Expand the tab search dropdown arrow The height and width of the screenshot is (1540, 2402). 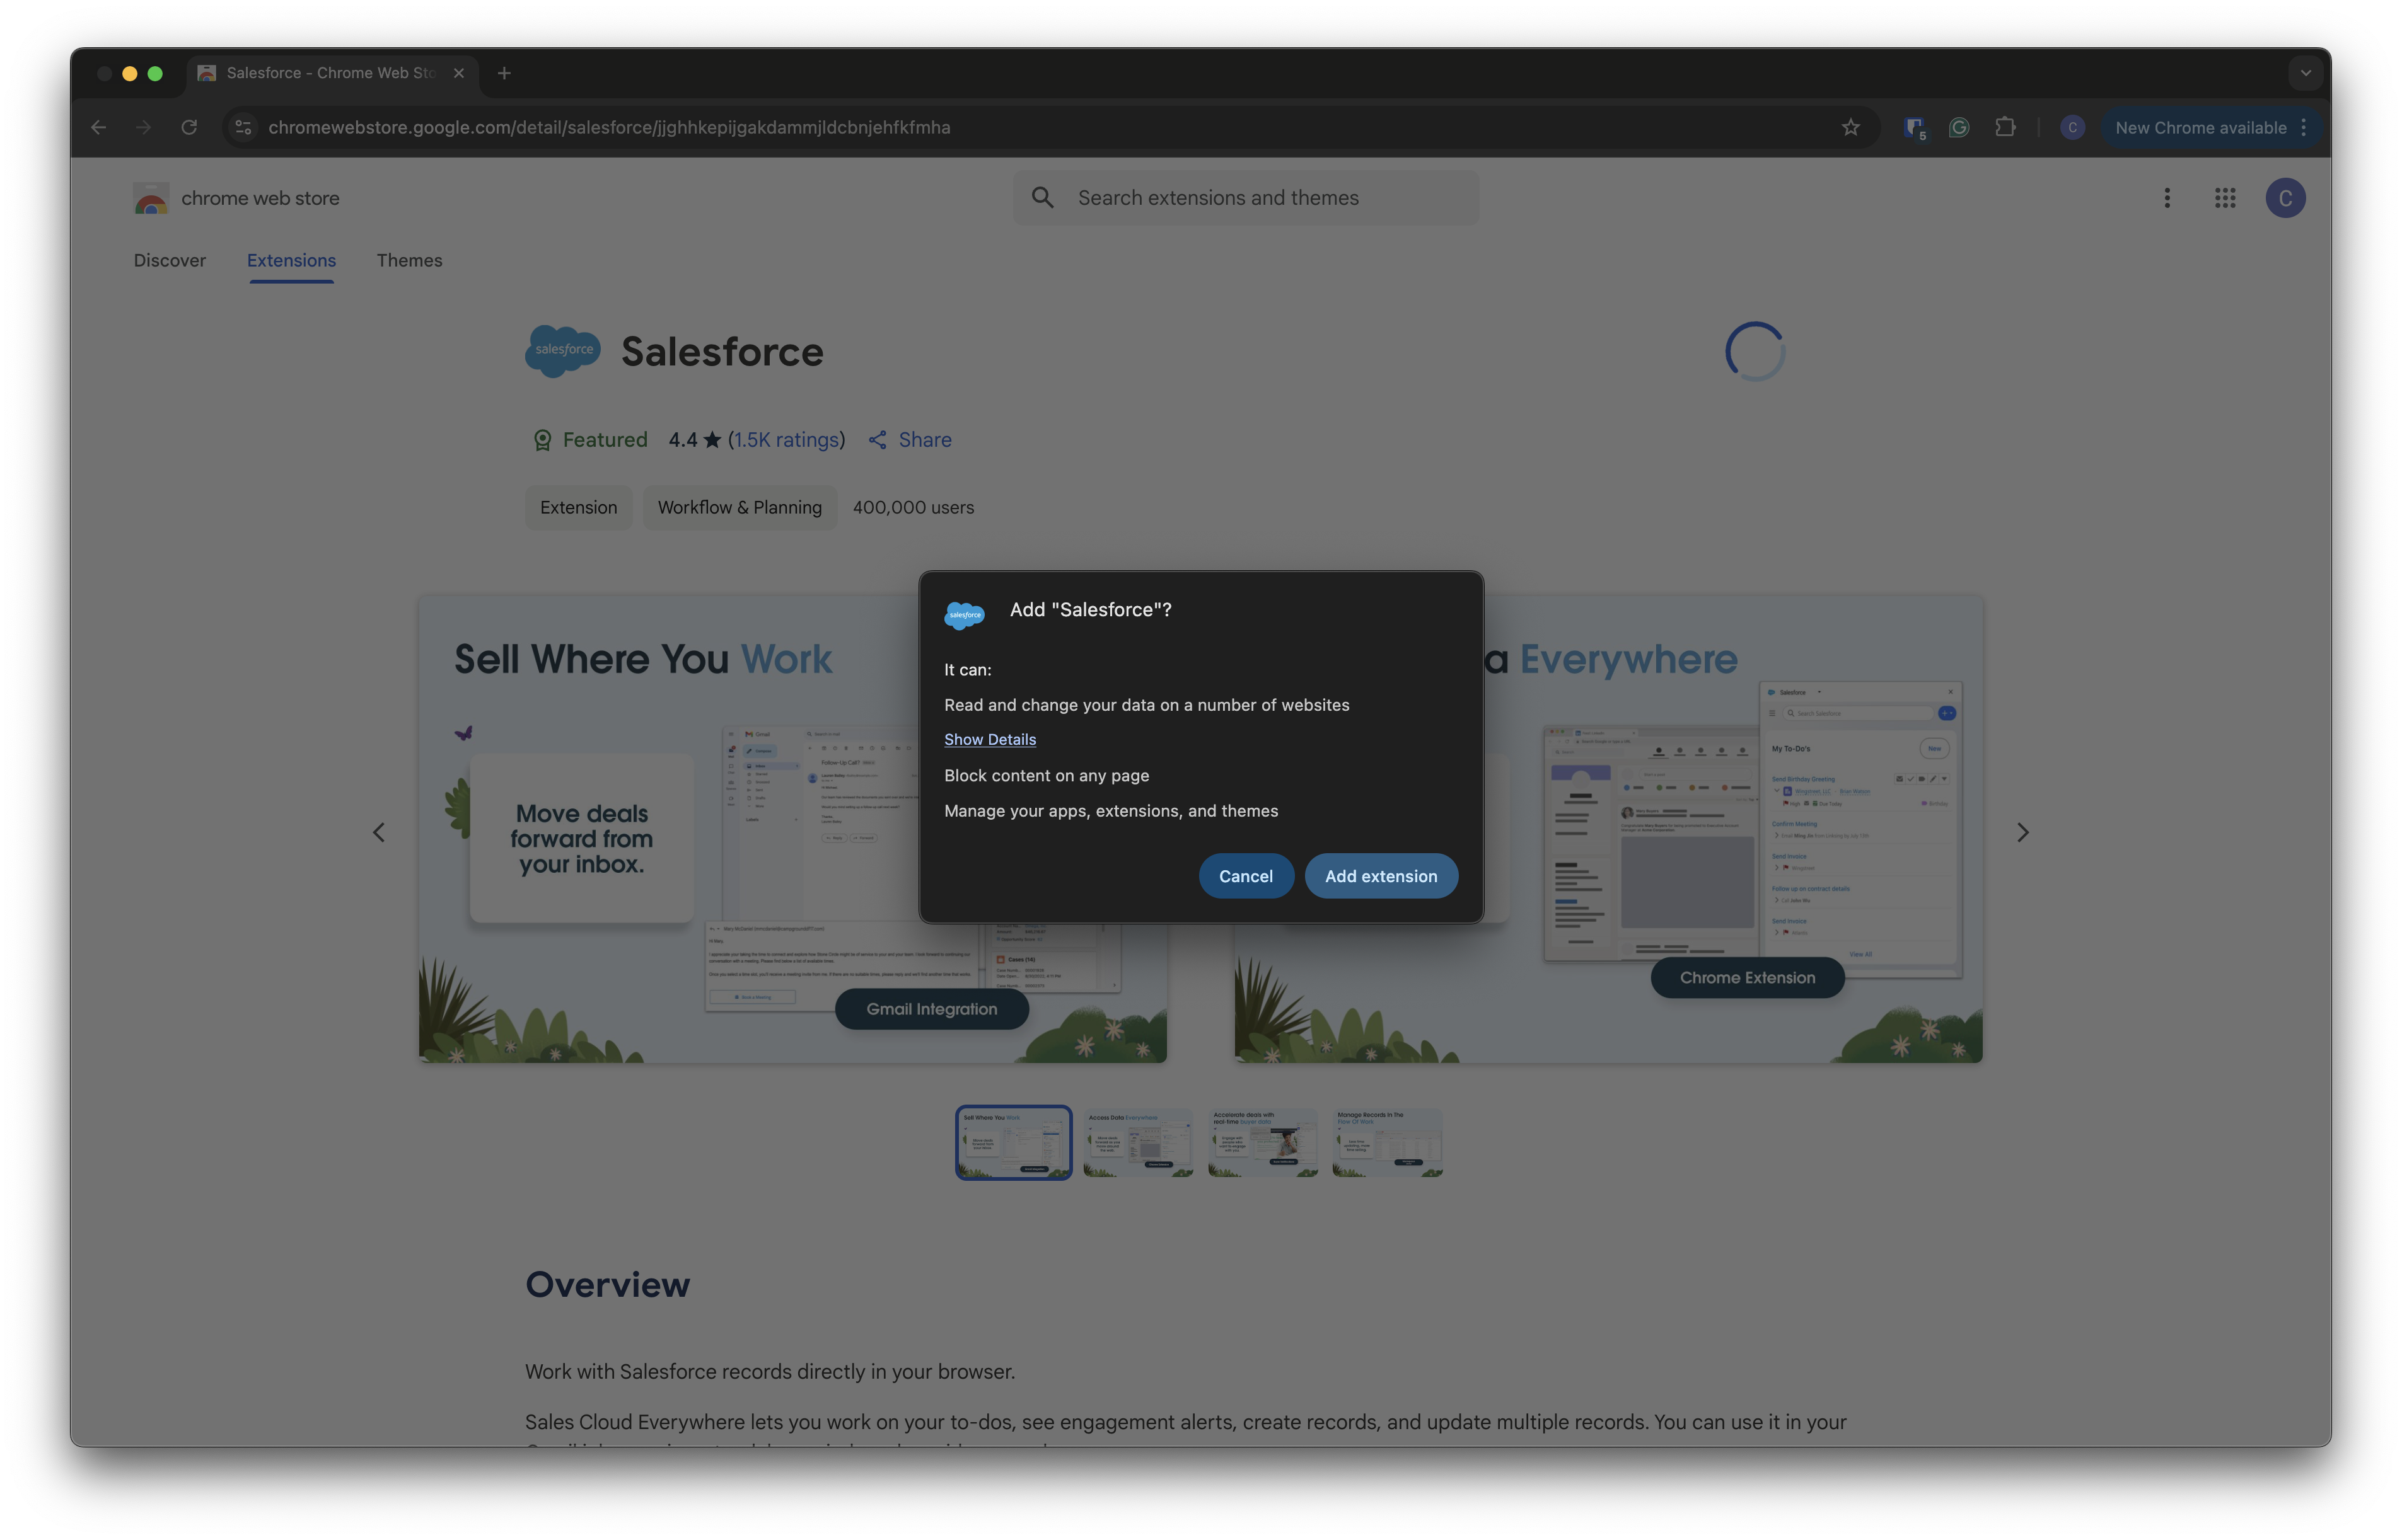2305,73
